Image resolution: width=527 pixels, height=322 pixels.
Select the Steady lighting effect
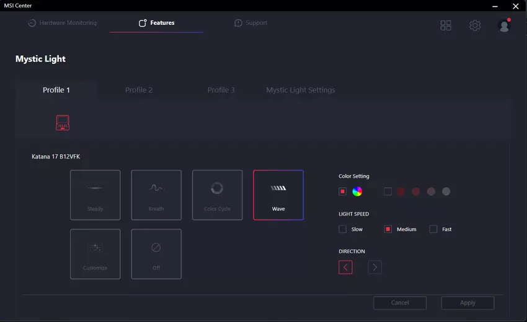tap(95, 195)
